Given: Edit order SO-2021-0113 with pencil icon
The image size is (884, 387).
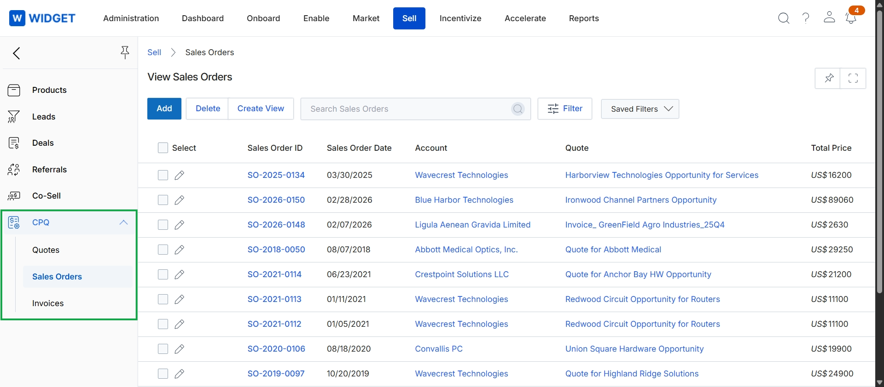Looking at the screenshot, I should click(180, 299).
